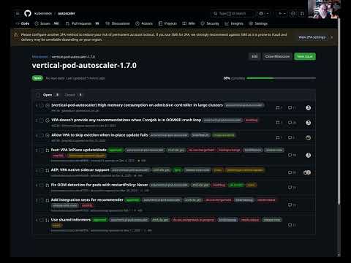Switch to the Code tab
The width and height of the screenshot is (351, 263).
(23, 23)
